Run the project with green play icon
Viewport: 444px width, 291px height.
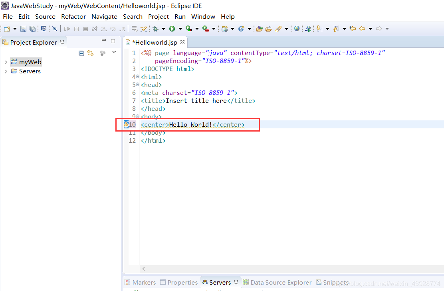[x=172, y=29]
